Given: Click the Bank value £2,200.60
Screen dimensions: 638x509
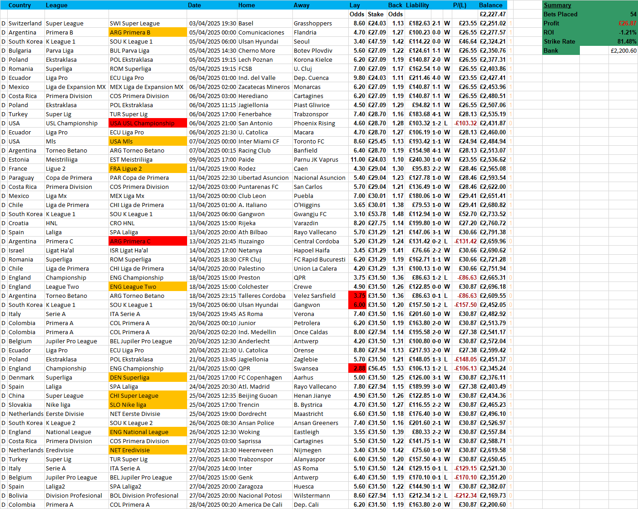Looking at the screenshot, I should pos(623,50).
